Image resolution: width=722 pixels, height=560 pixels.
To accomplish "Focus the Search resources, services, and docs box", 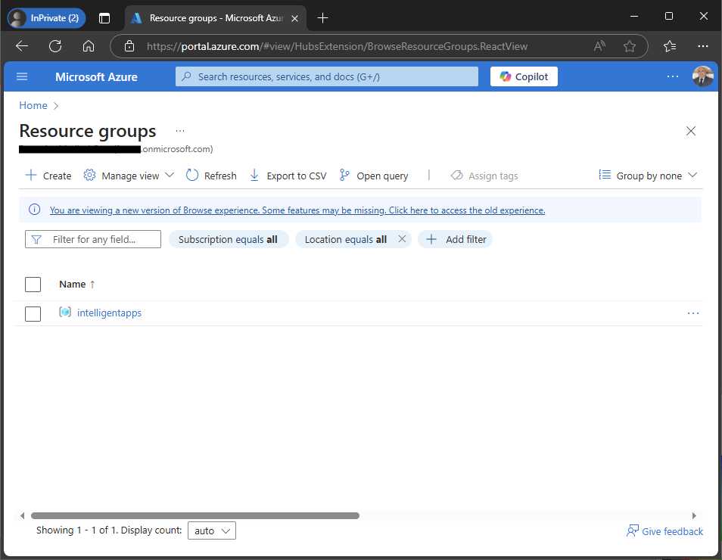I will click(326, 76).
